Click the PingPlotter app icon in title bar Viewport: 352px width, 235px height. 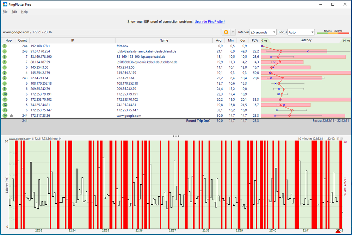[5, 4]
